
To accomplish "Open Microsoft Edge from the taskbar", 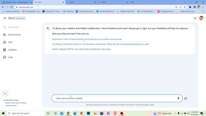I will coord(75,113).
